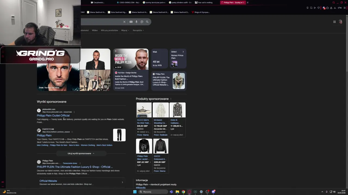Open info for Produkty sponsorowane
This screenshot has height=195, width=348.
[x=171, y=99]
